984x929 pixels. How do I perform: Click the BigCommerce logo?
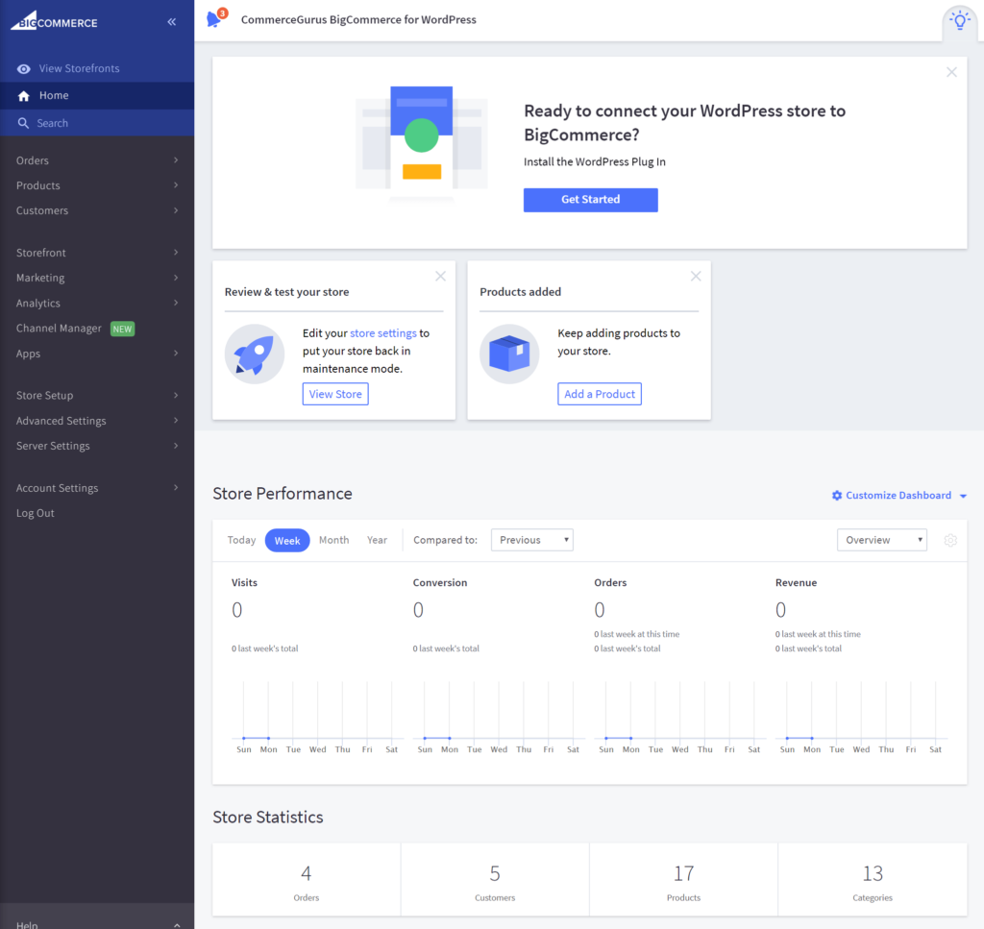(55, 21)
